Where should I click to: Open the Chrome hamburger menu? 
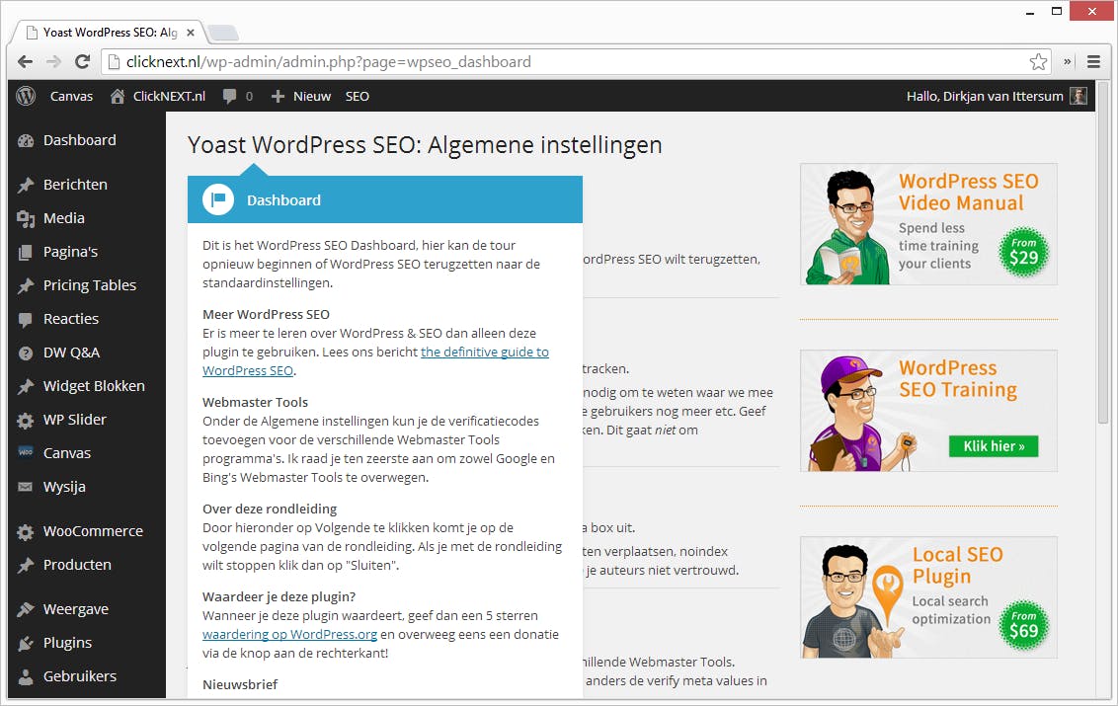[x=1093, y=62]
